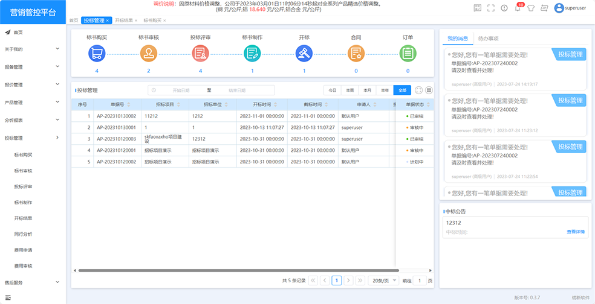This screenshot has height=304, width=595.
Task: Select the 开标 gavel icon
Action: click(304, 53)
